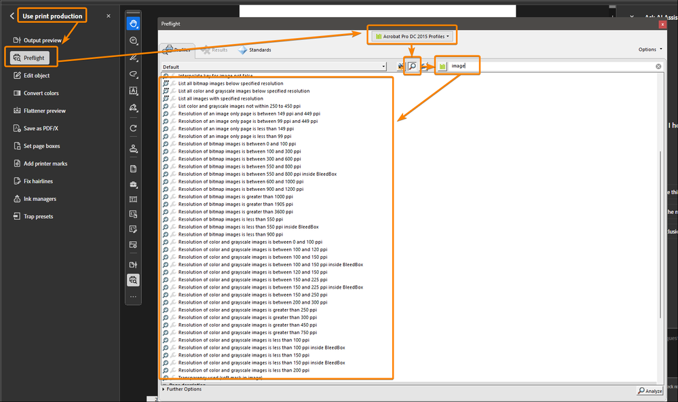Open Output preview
The height and width of the screenshot is (402, 678).
tap(37, 40)
